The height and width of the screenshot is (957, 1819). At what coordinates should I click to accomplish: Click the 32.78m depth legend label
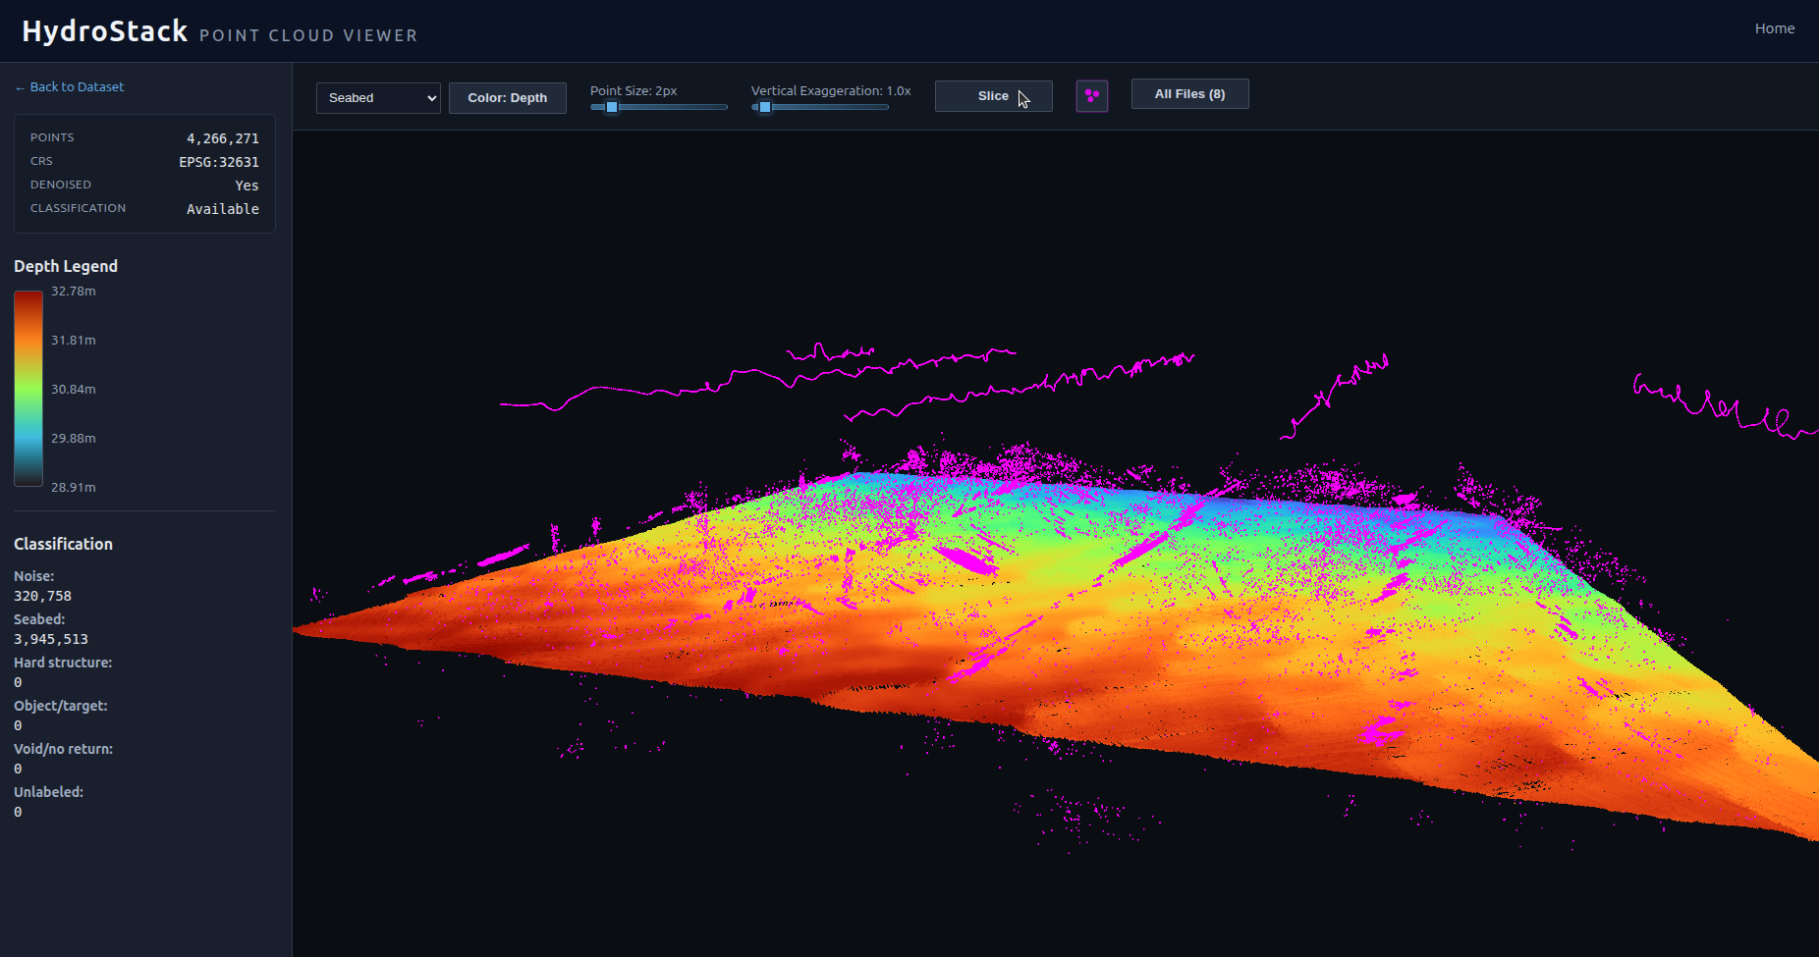tap(74, 291)
